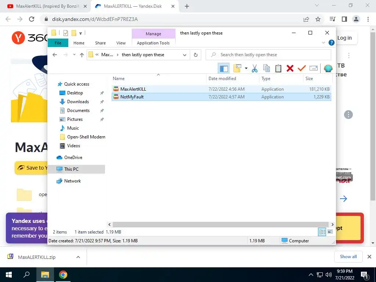The image size is (376, 282).
Task: Open the View ribbon tab
Action: pyautogui.click(x=121, y=43)
